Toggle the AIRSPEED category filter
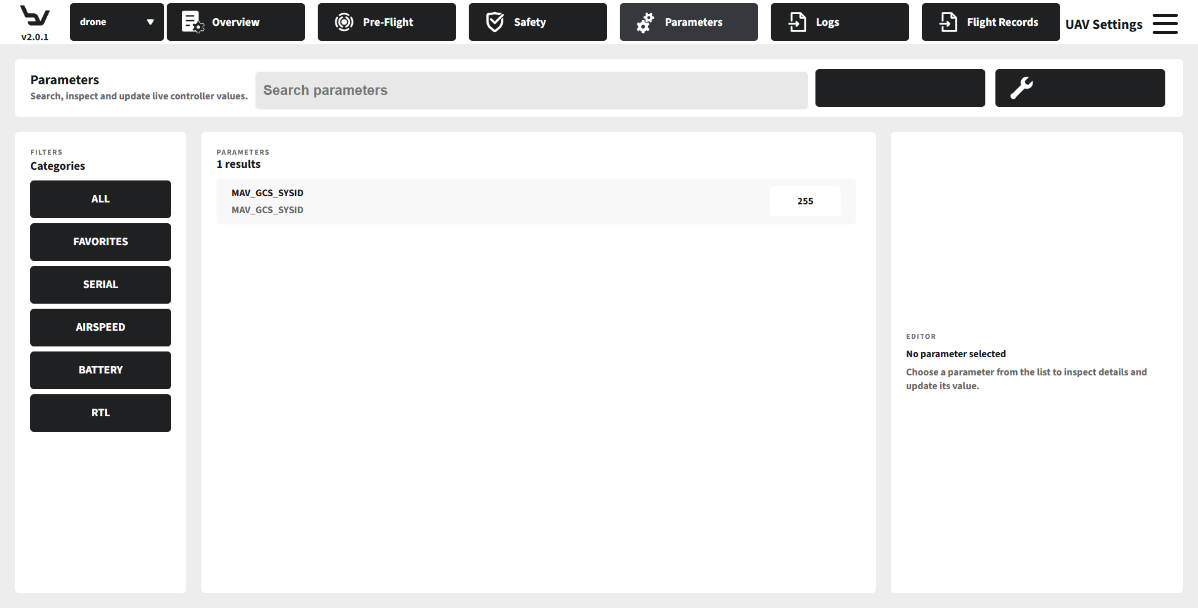This screenshot has width=1198, height=608. tap(100, 327)
